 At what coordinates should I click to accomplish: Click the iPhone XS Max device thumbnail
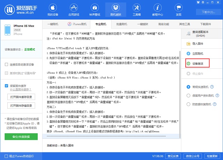(8, 30)
